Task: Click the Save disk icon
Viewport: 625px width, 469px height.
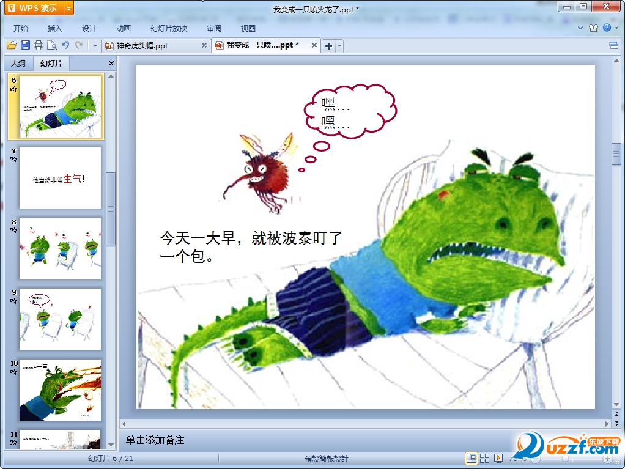Action: 25,45
